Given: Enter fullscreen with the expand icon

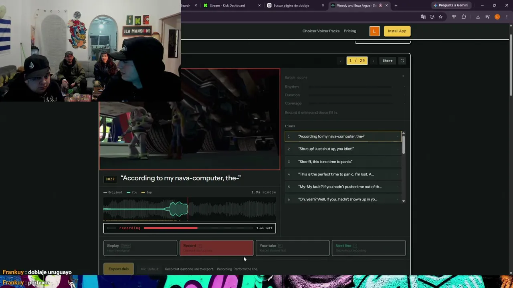Looking at the screenshot, I should point(402,61).
